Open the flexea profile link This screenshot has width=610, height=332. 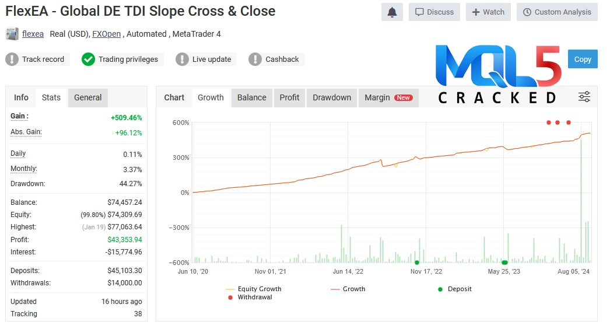[x=33, y=34]
